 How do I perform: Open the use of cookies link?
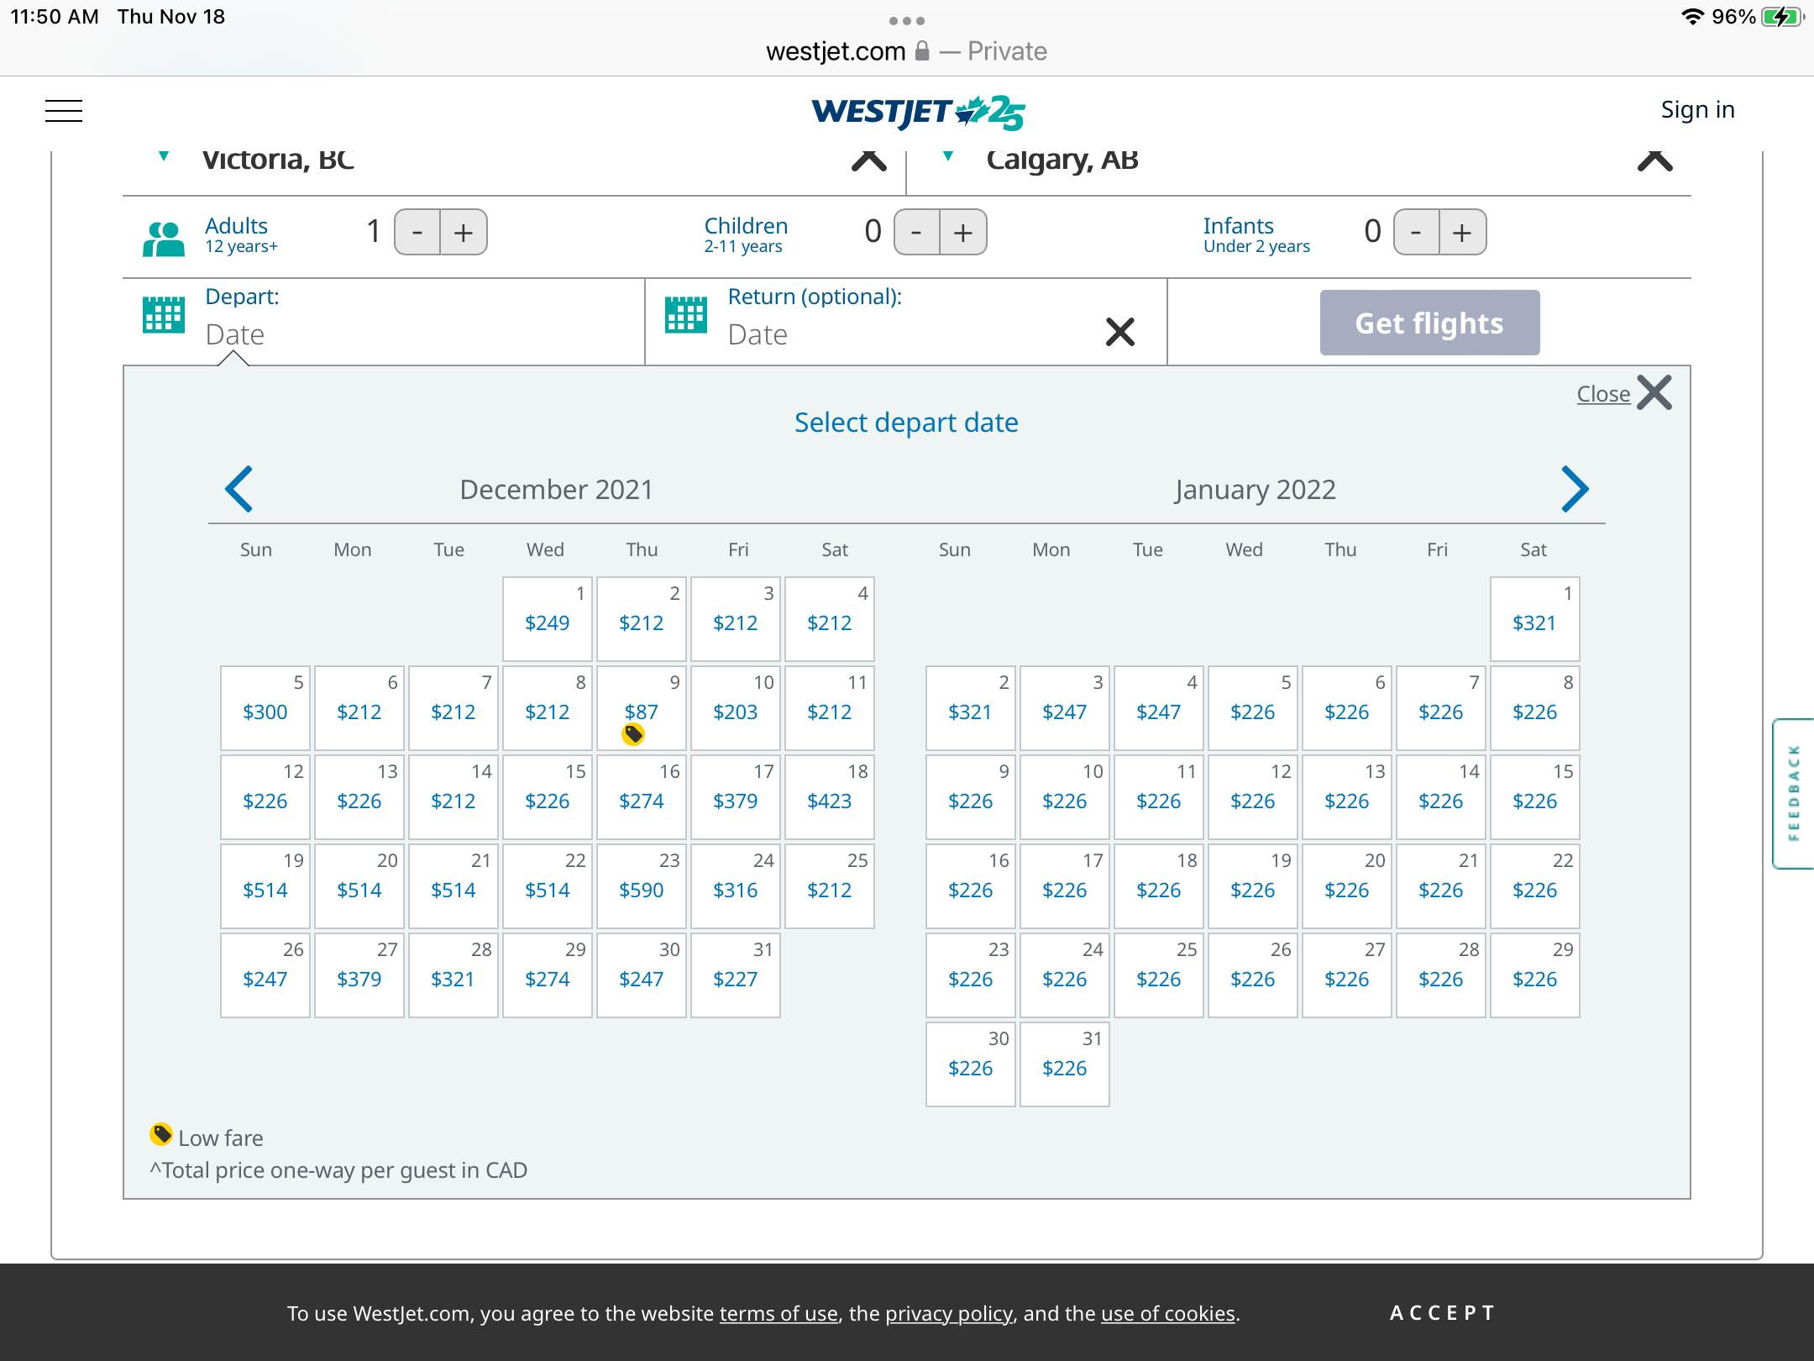coord(1168,1313)
